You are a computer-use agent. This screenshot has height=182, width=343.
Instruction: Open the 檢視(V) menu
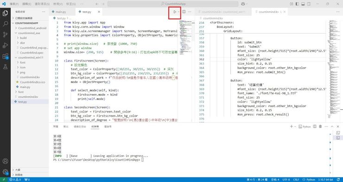click(58, 4)
